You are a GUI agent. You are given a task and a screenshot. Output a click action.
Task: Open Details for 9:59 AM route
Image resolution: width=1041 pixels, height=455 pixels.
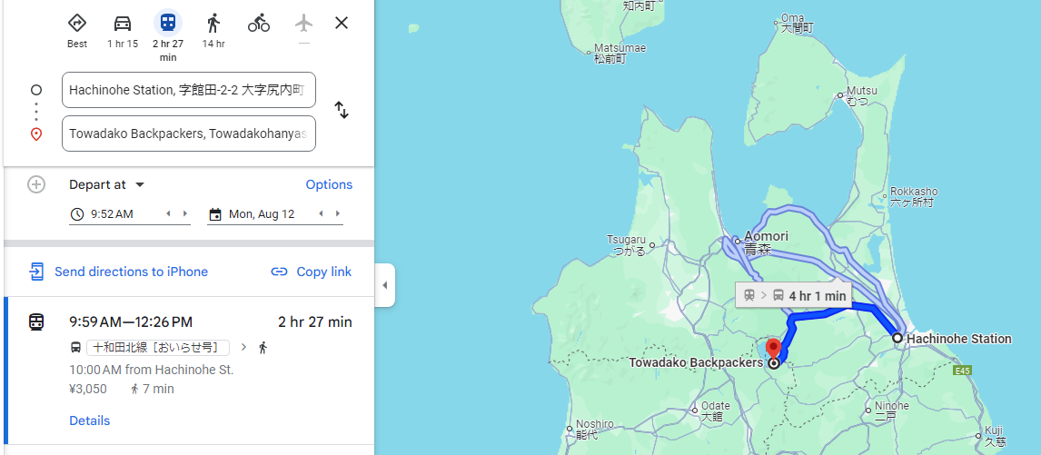click(90, 420)
